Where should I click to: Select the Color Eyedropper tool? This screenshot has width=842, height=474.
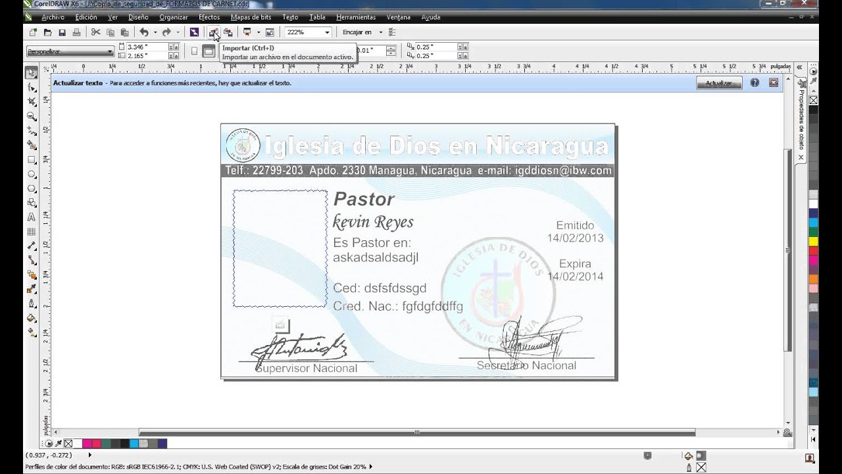click(x=31, y=290)
